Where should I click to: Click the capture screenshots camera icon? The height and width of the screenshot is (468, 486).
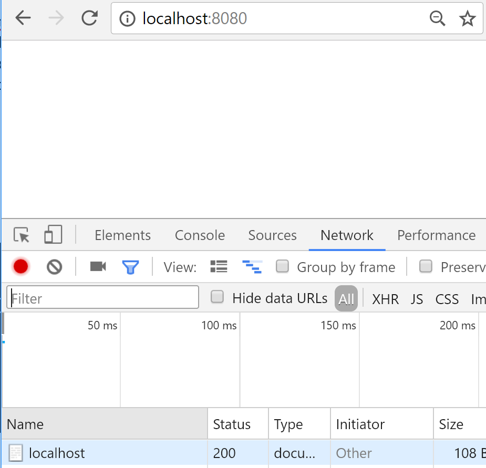[x=98, y=267]
